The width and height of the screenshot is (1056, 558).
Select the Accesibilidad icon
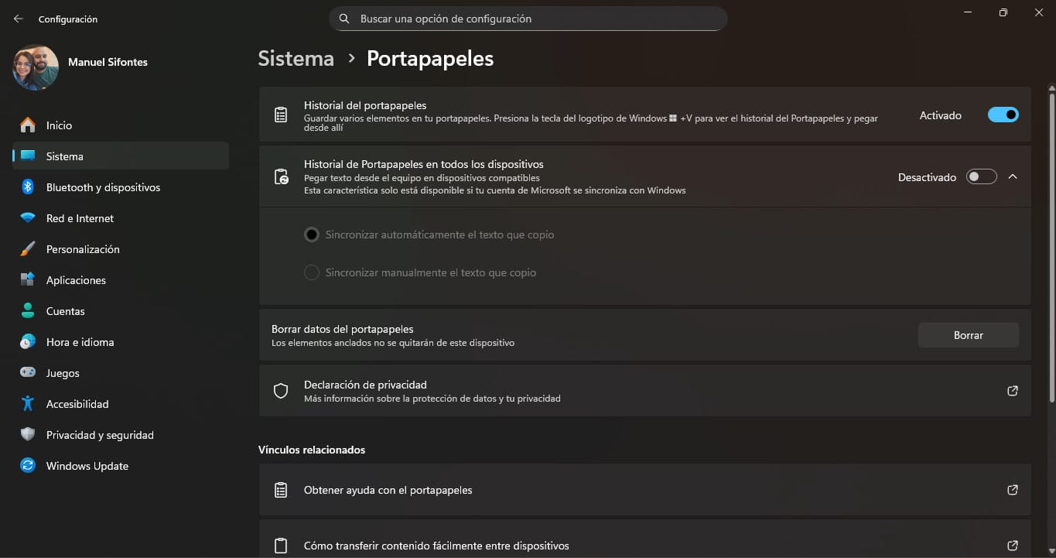[x=26, y=403]
